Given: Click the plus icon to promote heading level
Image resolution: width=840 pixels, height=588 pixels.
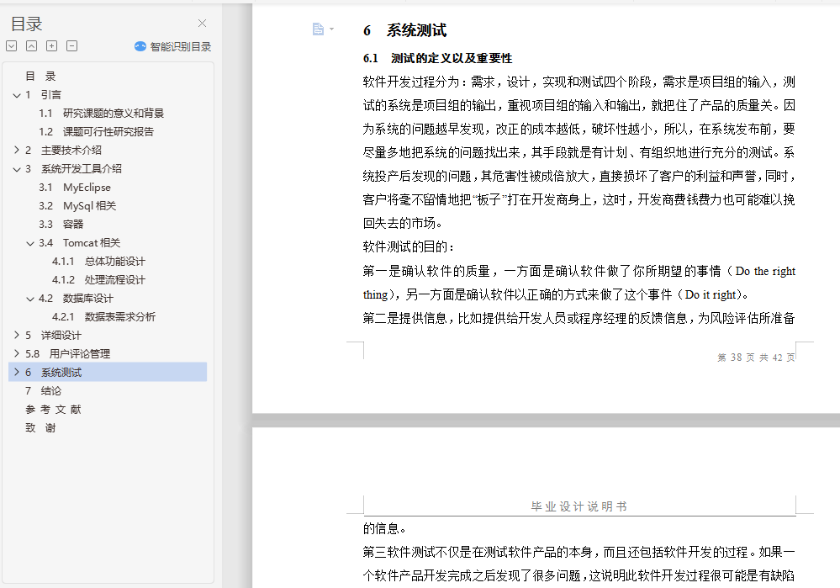Looking at the screenshot, I should coord(51,46).
